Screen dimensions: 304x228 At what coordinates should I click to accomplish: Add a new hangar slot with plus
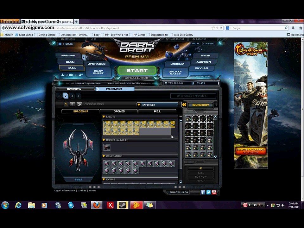pos(79,96)
